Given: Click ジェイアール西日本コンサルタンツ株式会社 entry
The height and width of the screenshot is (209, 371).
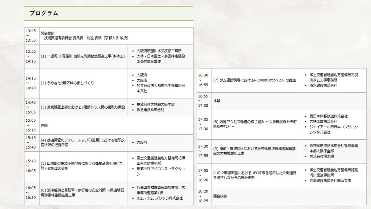Looking at the screenshot, I should pyautogui.click(x=334, y=129).
